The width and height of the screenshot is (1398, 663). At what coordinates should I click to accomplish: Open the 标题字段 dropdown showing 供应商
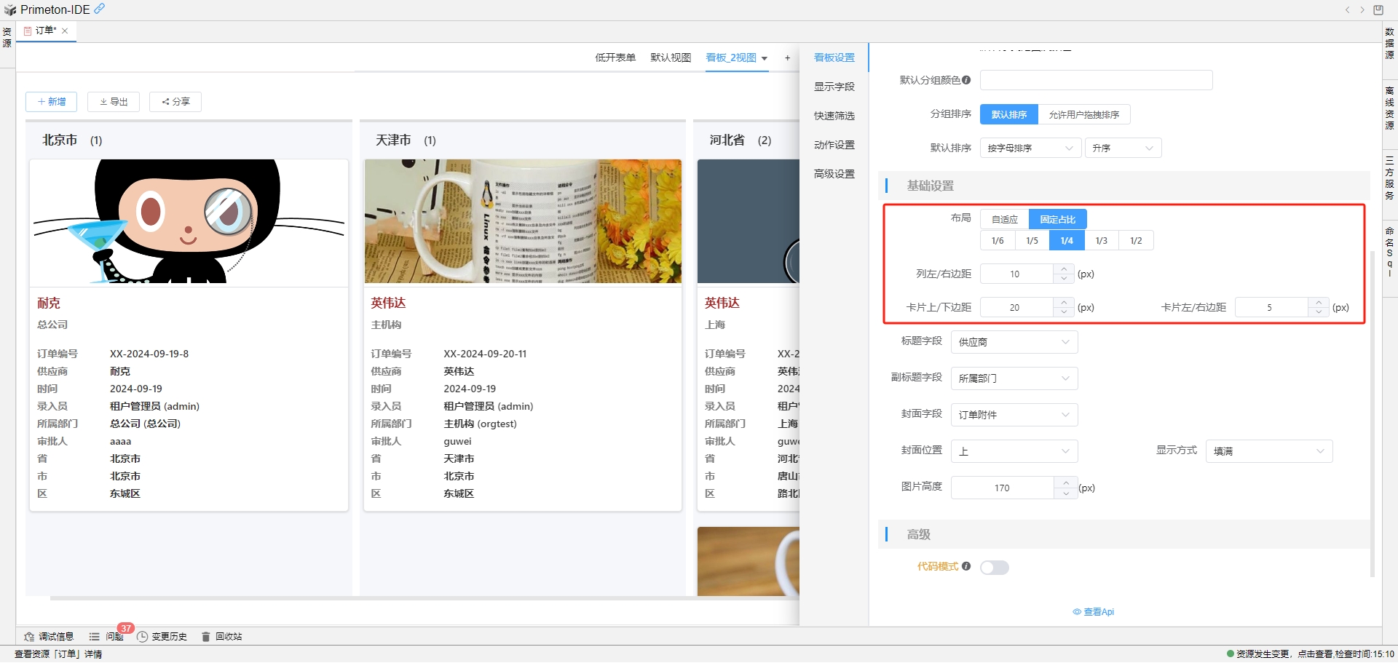(x=1014, y=342)
